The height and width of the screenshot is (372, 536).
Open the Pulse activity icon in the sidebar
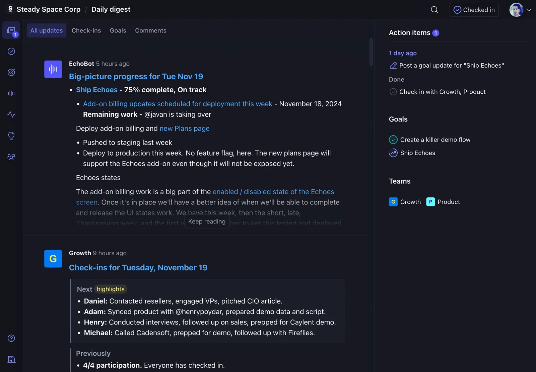(x=11, y=114)
